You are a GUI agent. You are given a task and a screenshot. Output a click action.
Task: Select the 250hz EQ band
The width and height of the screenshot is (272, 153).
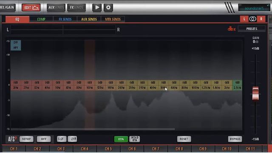coord(132,85)
